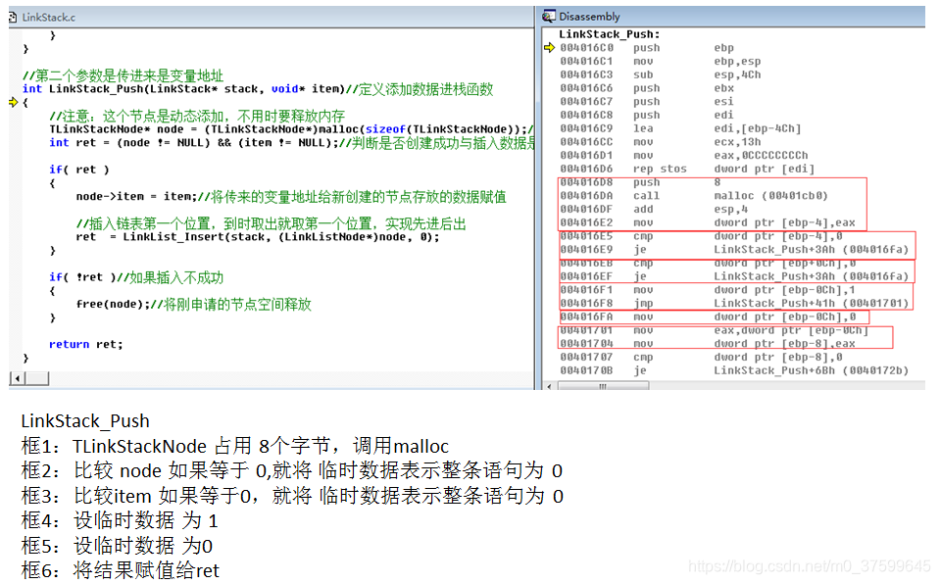Image resolution: width=940 pixels, height=584 pixels.
Task: Click the line at address 004016C1 mov ebp,esp
Action: pyautogui.click(x=660, y=61)
